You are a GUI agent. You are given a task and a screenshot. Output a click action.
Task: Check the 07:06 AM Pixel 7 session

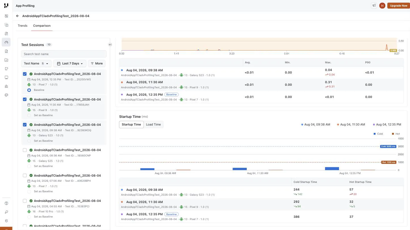[25, 175]
